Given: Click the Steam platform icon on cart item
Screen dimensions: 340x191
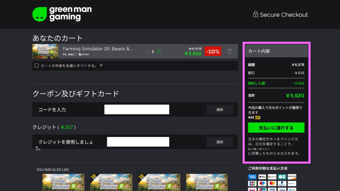Looking at the screenshot, I should 84,54.
